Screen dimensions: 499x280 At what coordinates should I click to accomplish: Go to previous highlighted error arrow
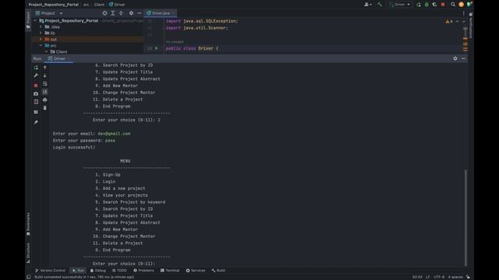pyautogui.click(x=458, y=22)
